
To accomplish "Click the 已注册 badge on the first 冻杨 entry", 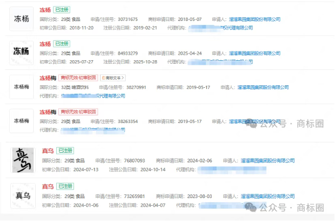I will tap(61, 10).
